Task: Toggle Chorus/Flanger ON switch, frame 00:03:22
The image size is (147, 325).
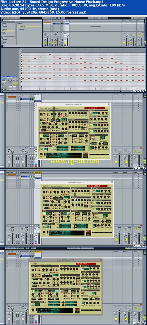Action: [94, 209]
